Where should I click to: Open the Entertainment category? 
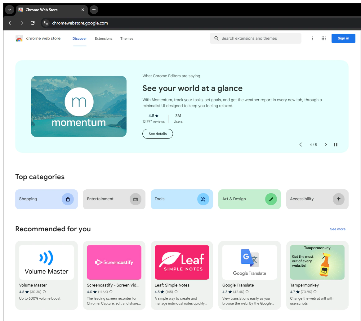coord(114,199)
